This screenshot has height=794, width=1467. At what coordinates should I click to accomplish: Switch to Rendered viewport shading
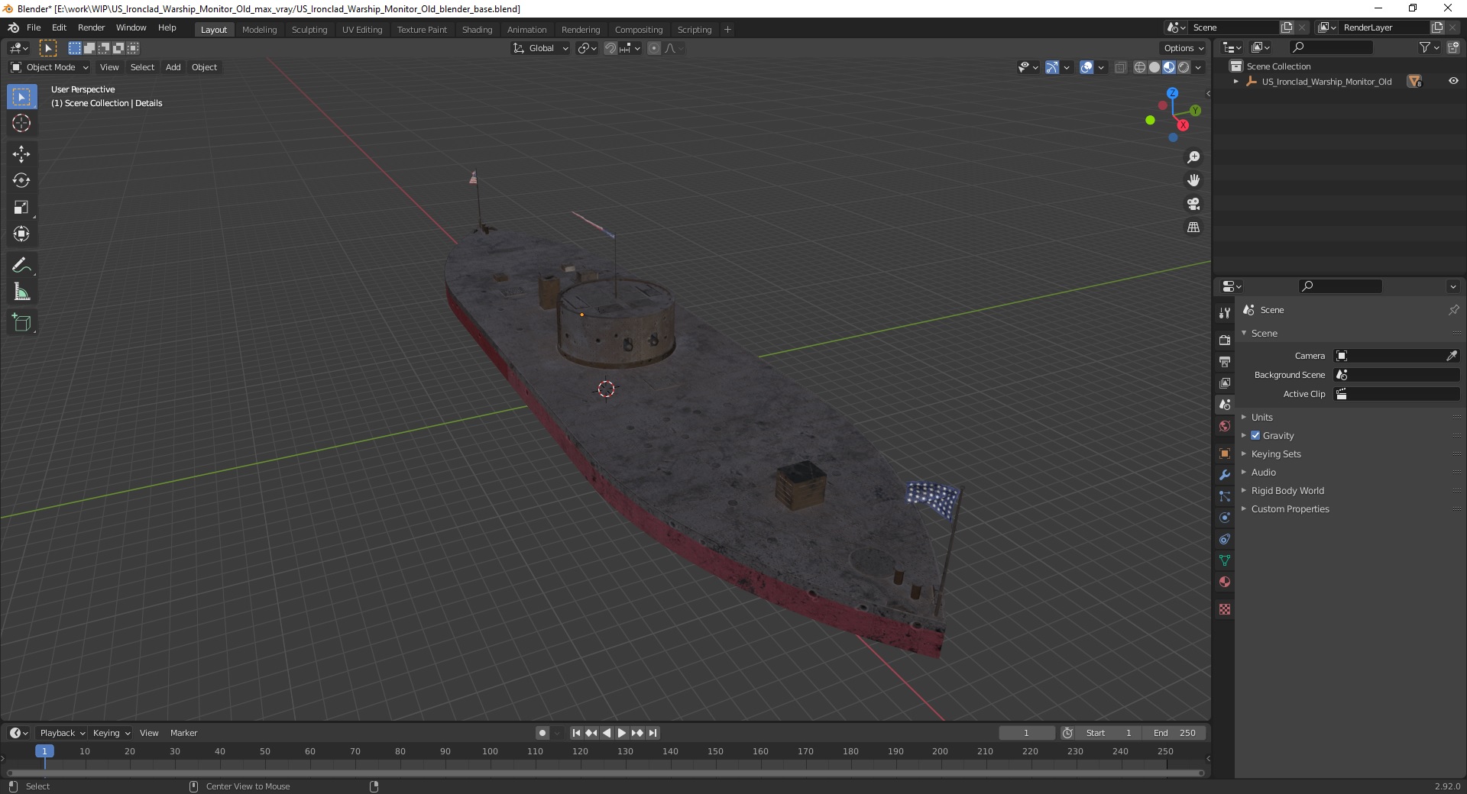click(x=1184, y=67)
